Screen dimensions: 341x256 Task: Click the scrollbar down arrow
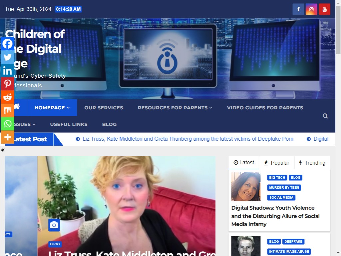click(338, 254)
